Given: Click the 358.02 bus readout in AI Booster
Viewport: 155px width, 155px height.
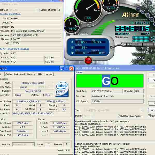Looking at the screenshot, I should click(122, 34).
